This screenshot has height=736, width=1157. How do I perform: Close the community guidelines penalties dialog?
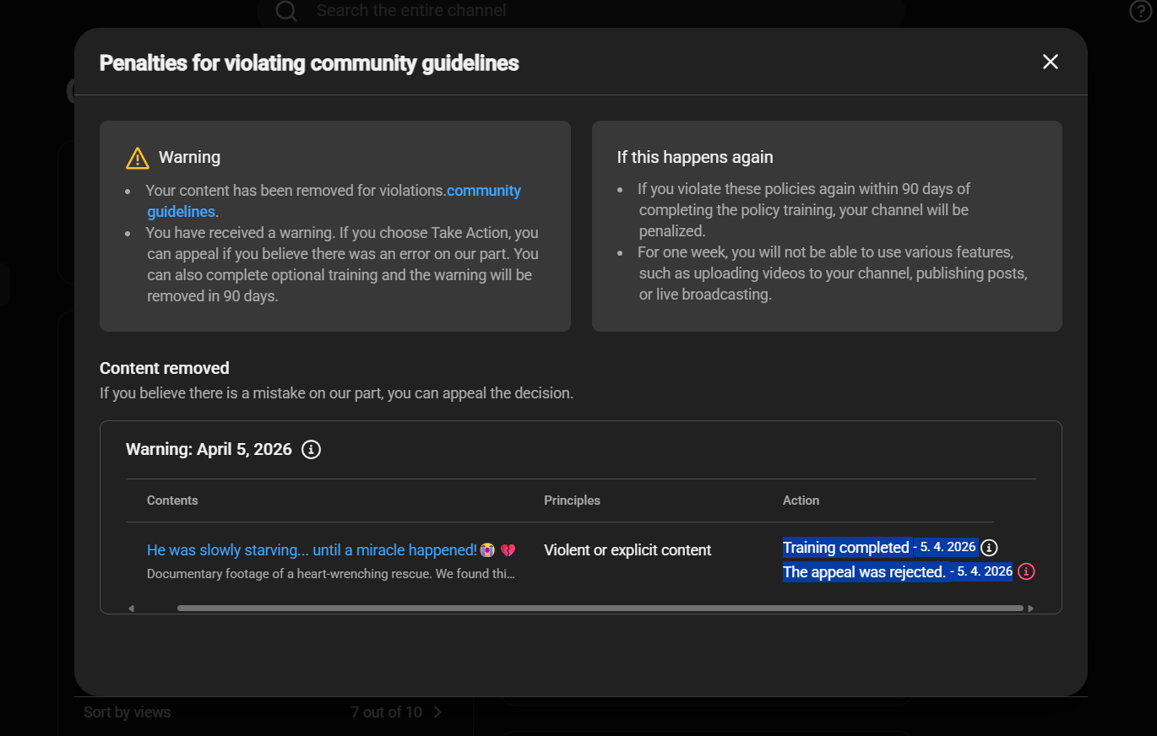pyautogui.click(x=1050, y=62)
